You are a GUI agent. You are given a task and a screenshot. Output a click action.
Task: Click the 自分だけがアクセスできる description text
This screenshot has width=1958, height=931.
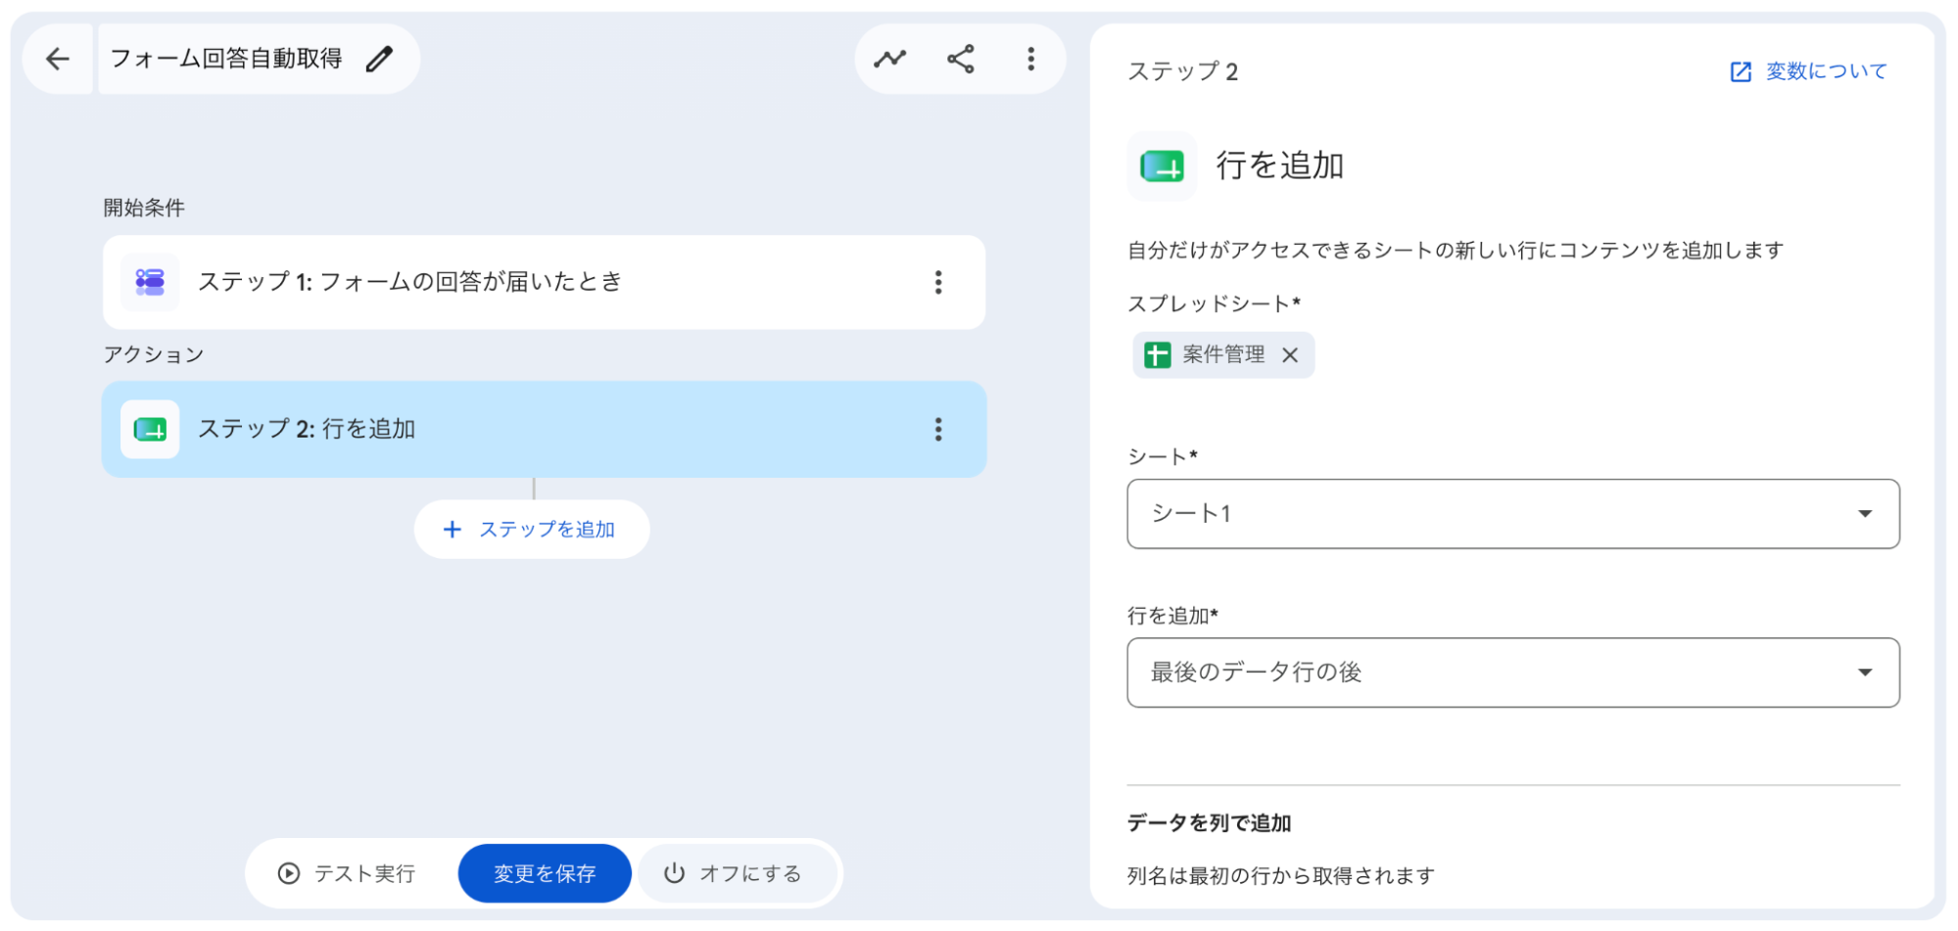coord(1456,251)
